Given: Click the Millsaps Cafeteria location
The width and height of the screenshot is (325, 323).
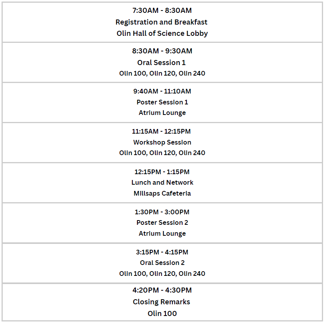Looking at the screenshot, I should pos(162,194).
